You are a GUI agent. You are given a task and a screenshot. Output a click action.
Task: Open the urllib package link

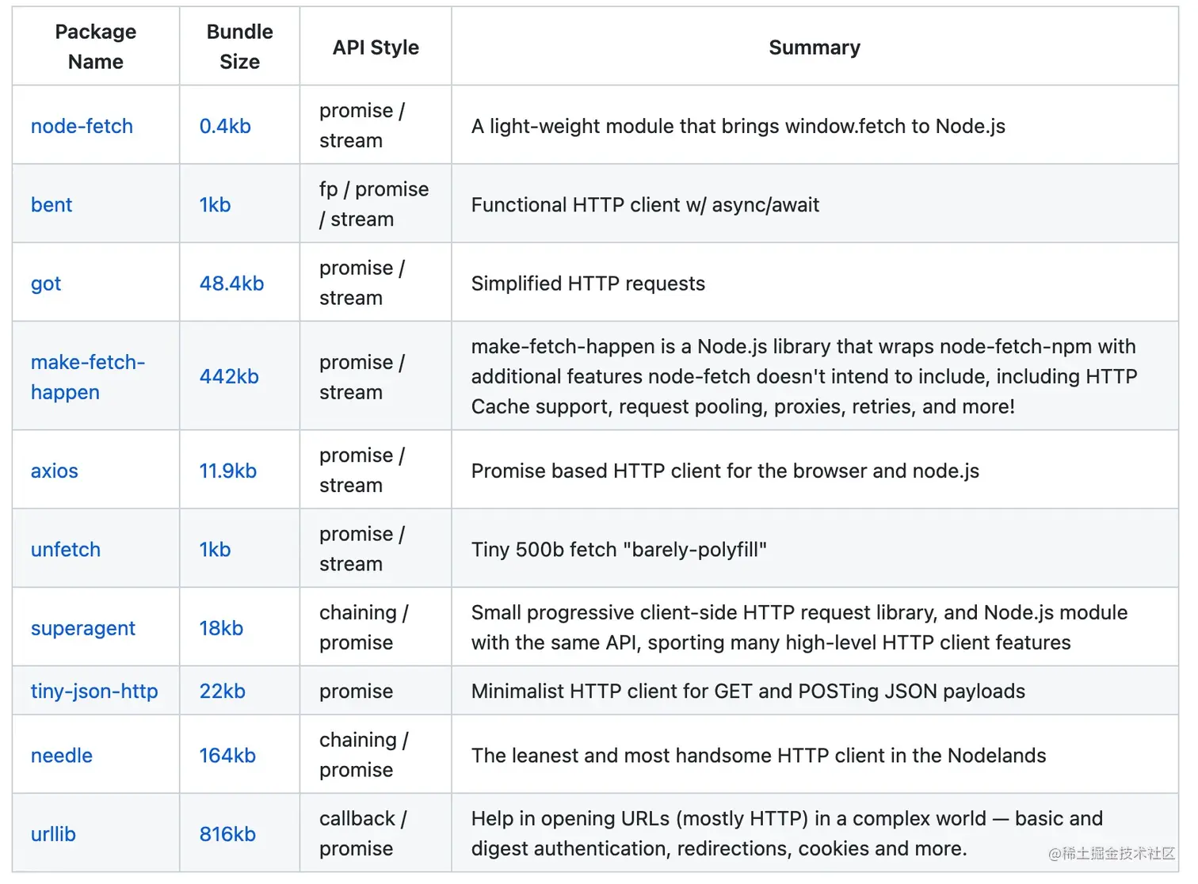point(53,833)
